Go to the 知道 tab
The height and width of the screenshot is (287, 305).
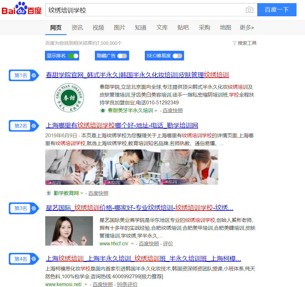[x=141, y=28]
